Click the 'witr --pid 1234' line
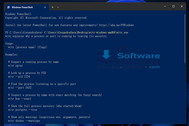 click(19, 77)
